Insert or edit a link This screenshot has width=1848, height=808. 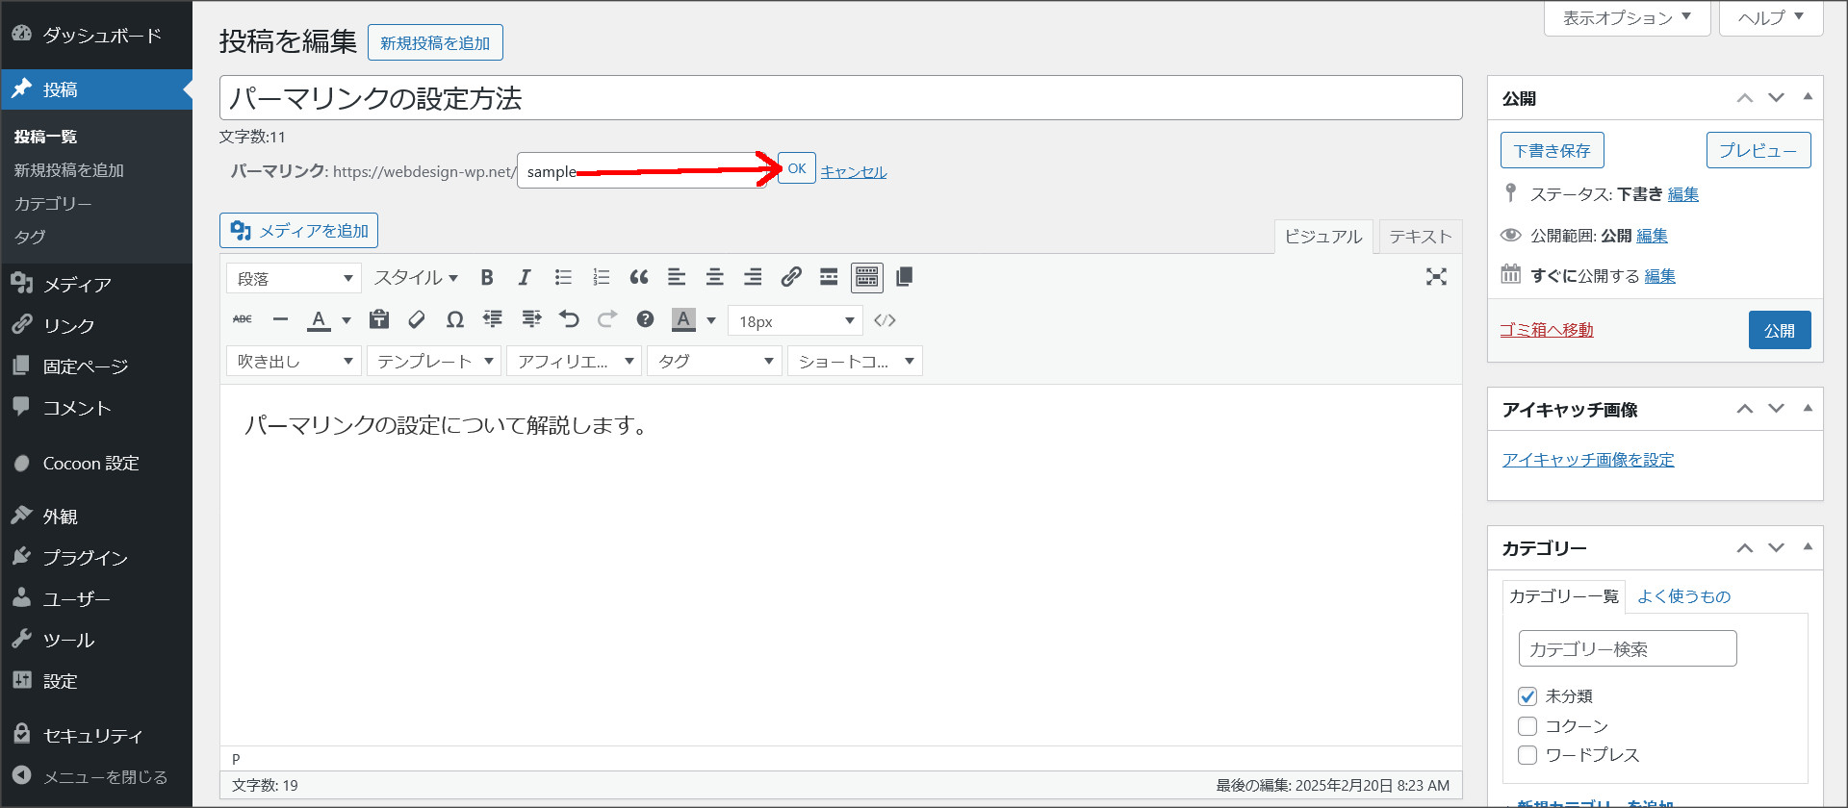pyautogui.click(x=791, y=278)
